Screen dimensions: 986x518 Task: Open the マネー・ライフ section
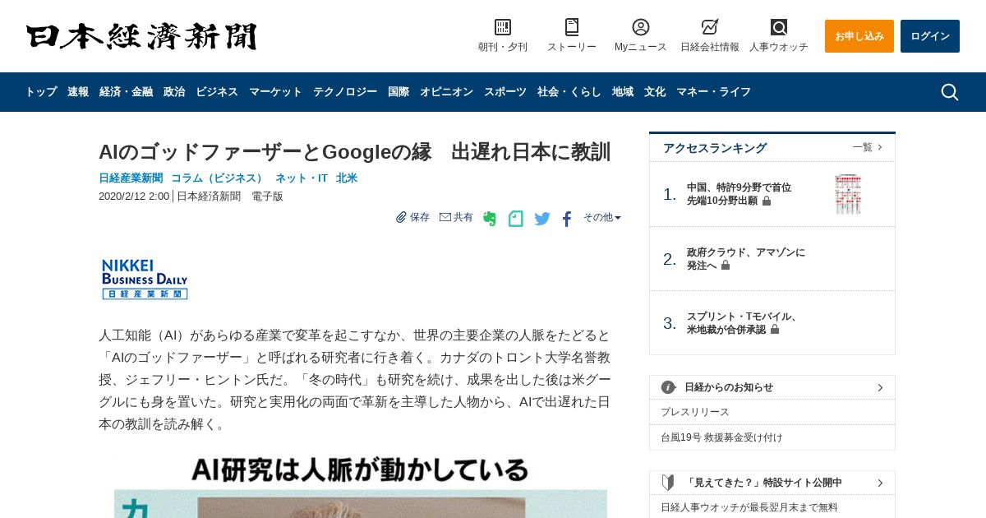[713, 92]
